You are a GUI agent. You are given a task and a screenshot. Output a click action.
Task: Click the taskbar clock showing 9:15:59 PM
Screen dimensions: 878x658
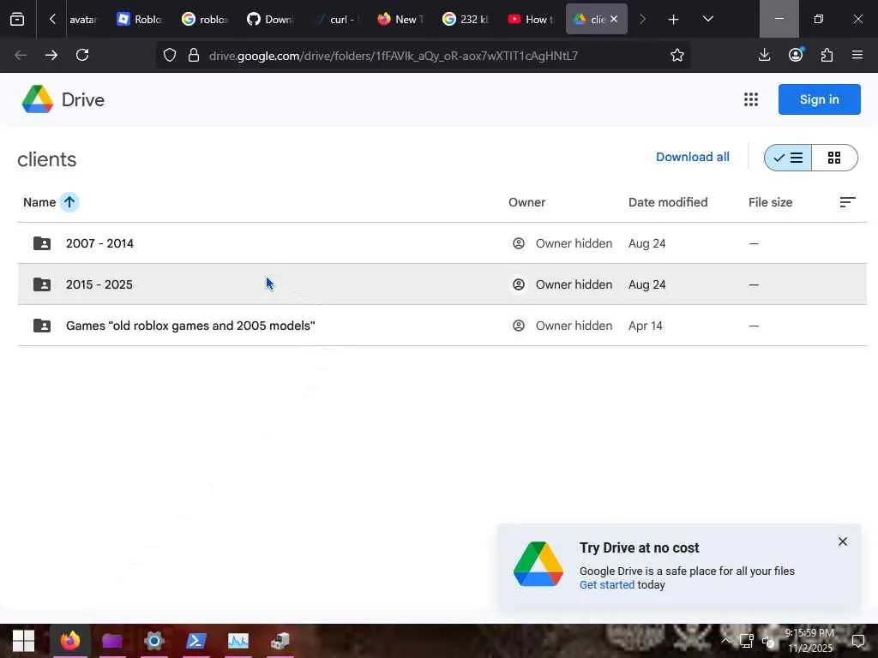pyautogui.click(x=809, y=640)
